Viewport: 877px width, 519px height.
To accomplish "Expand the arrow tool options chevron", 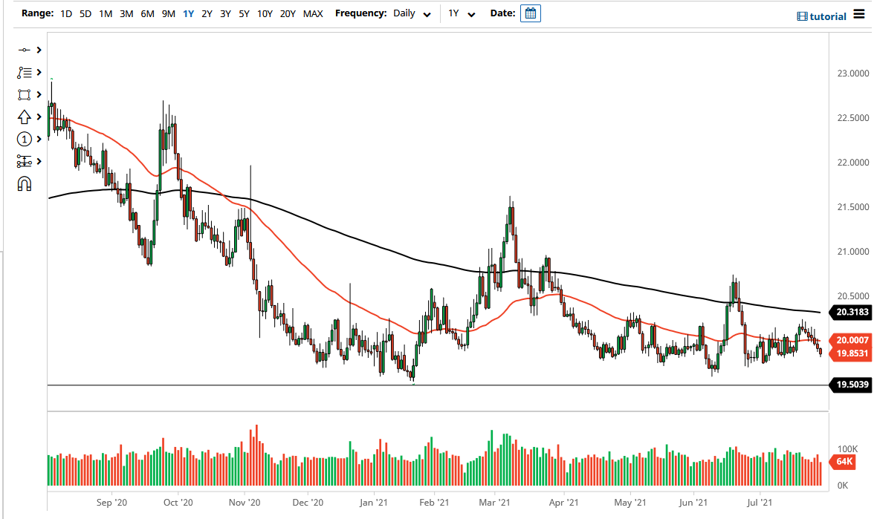I will coord(39,117).
